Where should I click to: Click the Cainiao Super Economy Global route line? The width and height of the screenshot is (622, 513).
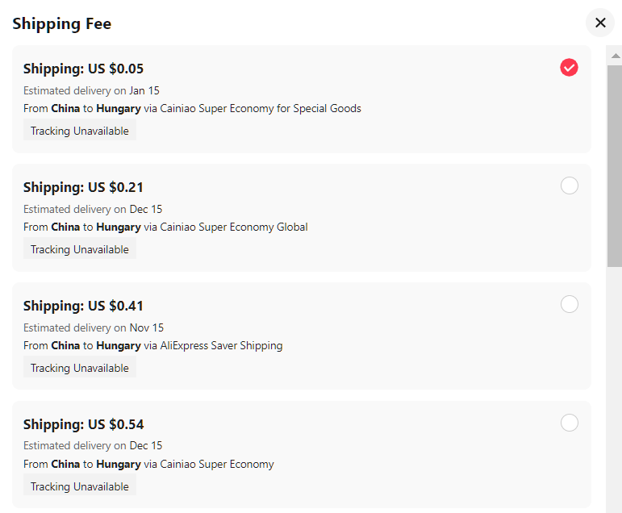[x=165, y=227]
